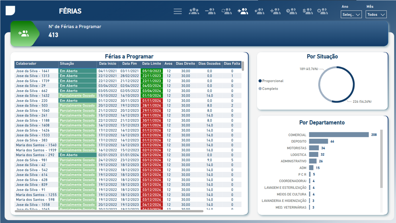Toggle the Completo legend item
The image size is (396, 223).
(x=270, y=89)
